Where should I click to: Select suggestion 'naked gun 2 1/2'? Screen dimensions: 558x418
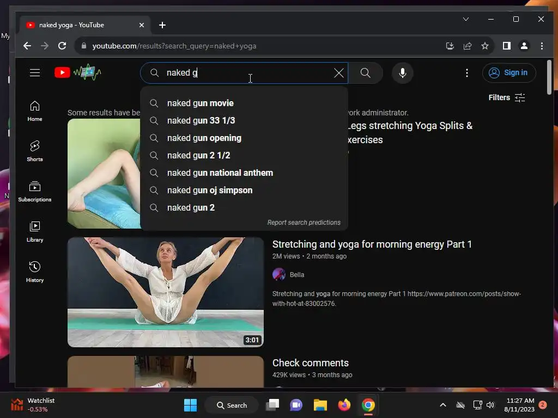point(244,155)
